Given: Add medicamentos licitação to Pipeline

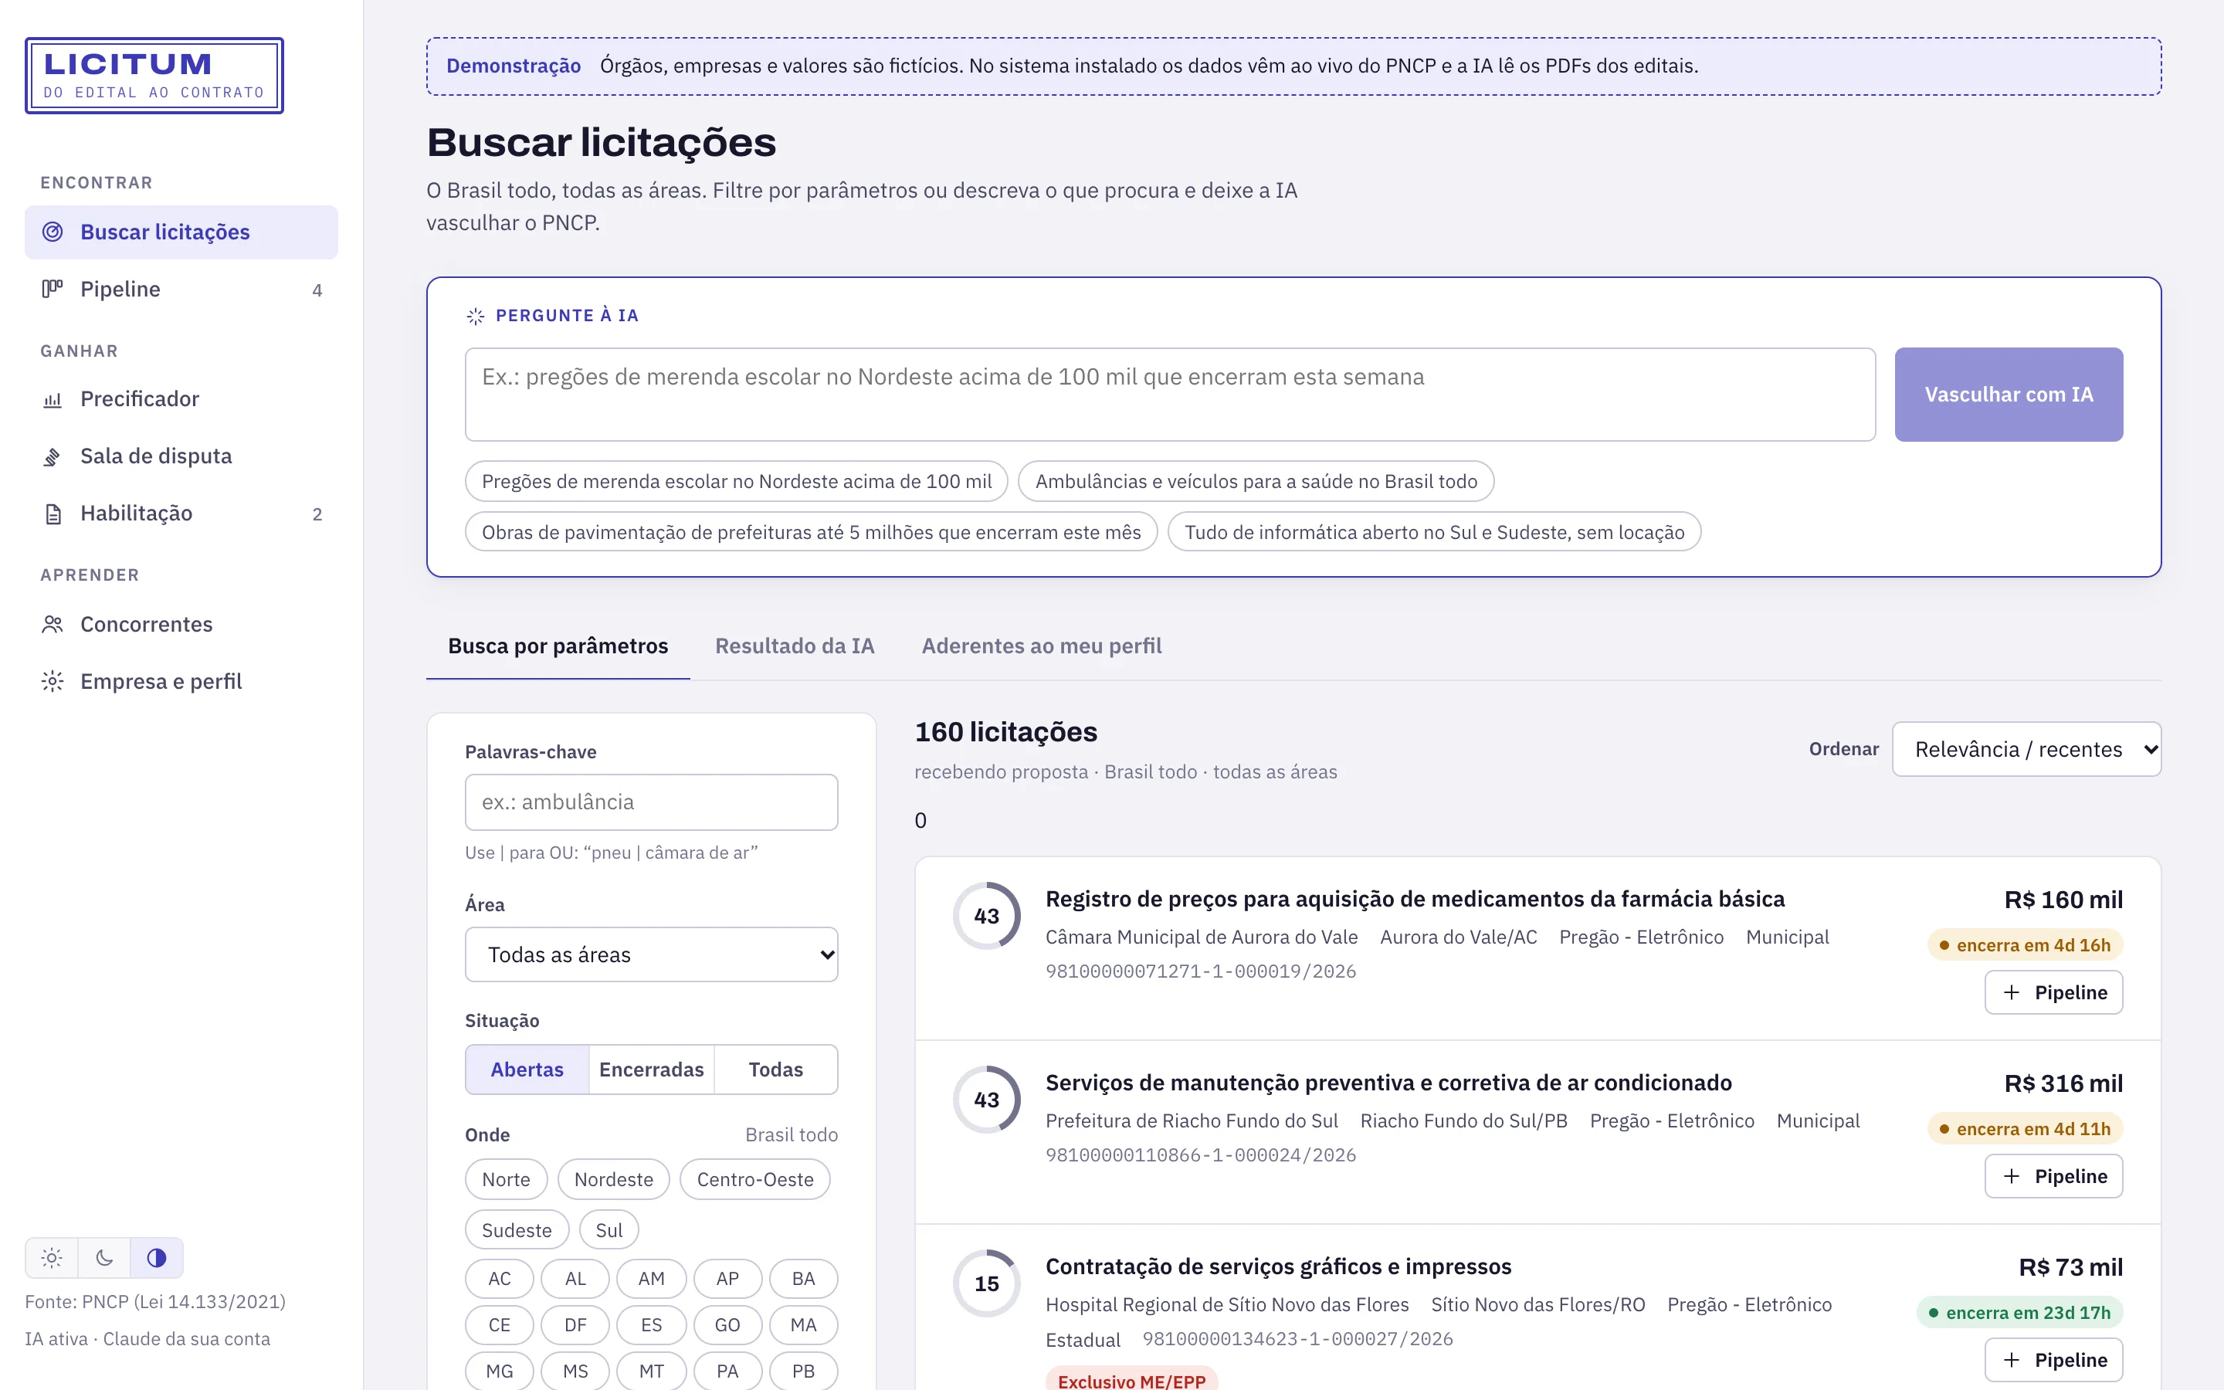Looking at the screenshot, I should 2053,993.
